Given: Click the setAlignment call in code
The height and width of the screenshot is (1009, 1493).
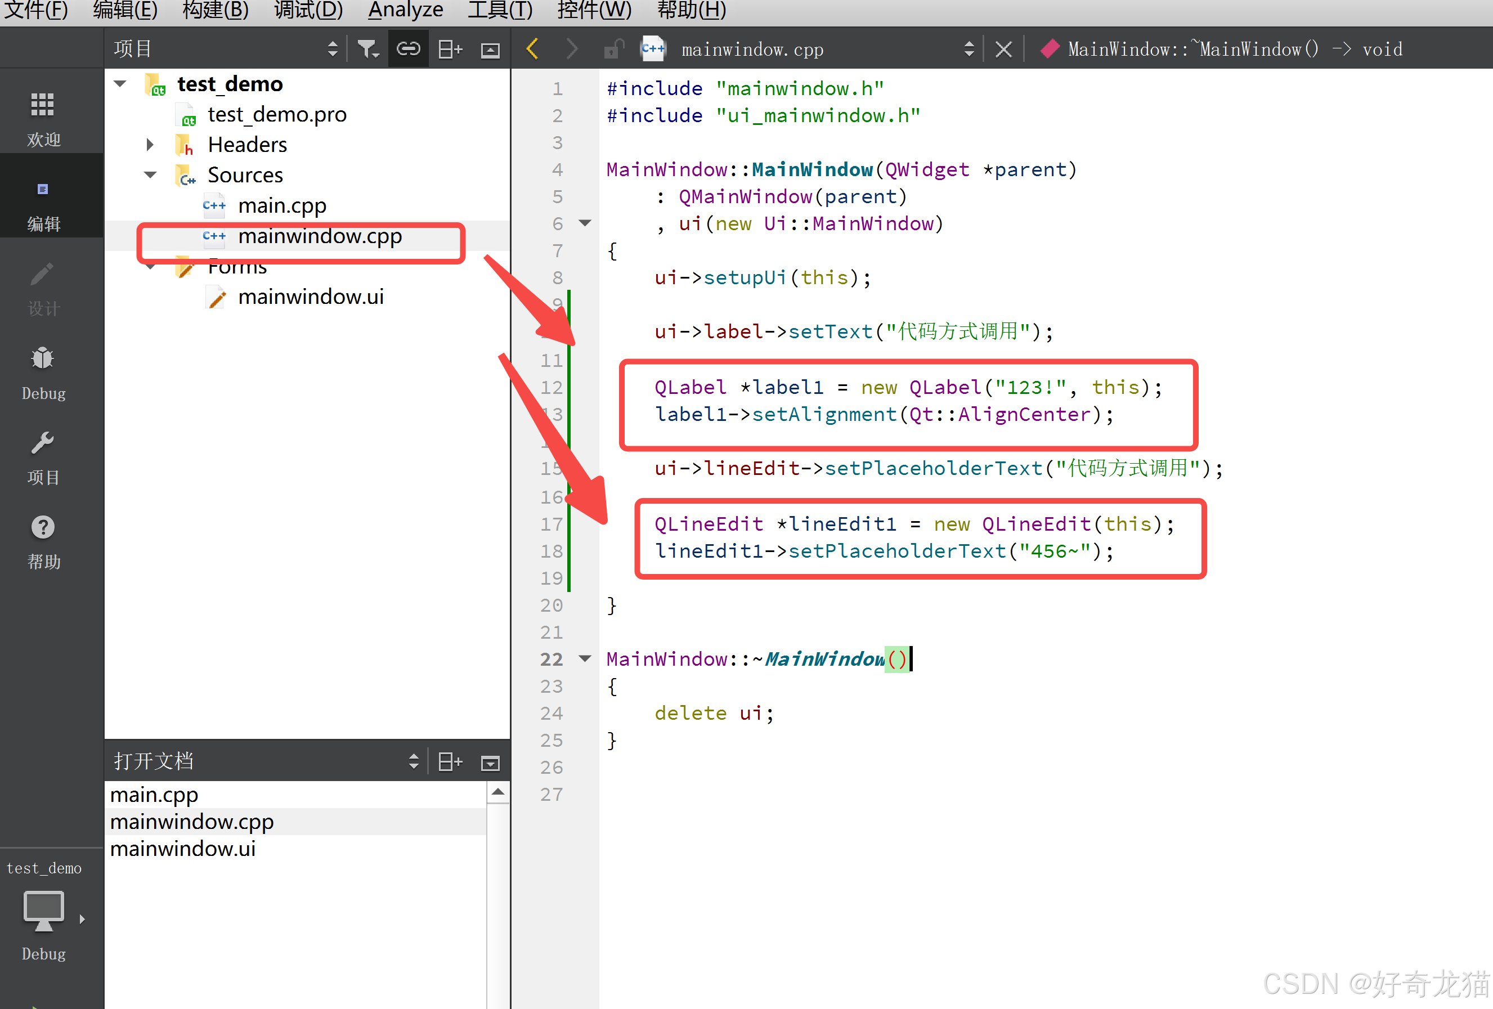Looking at the screenshot, I should click(824, 414).
